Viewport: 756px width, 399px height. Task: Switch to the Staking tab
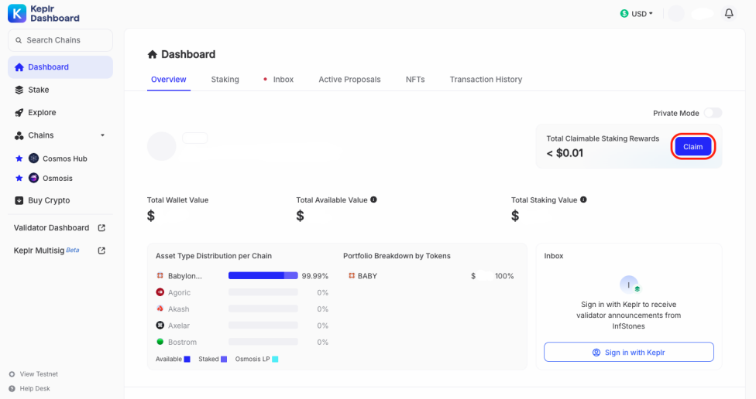pyautogui.click(x=225, y=80)
